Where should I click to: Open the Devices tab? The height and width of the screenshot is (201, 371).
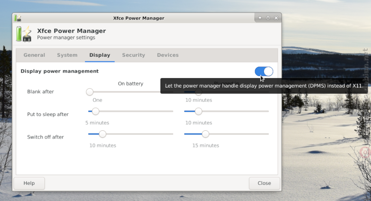click(x=168, y=55)
